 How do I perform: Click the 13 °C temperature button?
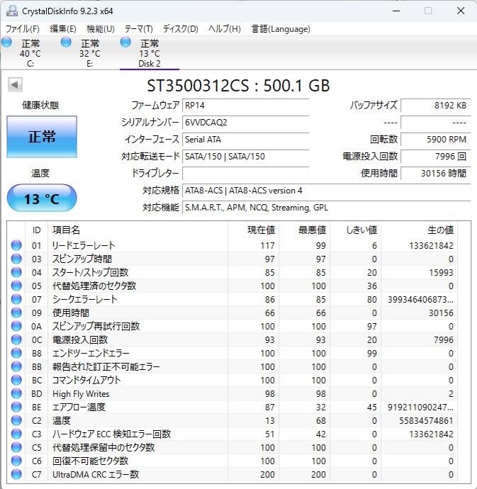(x=42, y=198)
